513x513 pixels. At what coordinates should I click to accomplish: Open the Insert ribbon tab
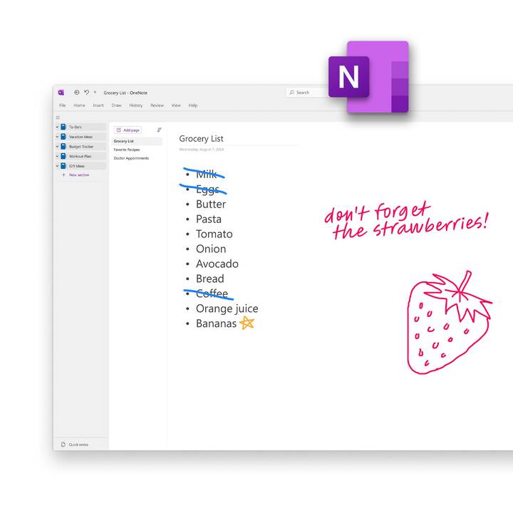click(98, 105)
